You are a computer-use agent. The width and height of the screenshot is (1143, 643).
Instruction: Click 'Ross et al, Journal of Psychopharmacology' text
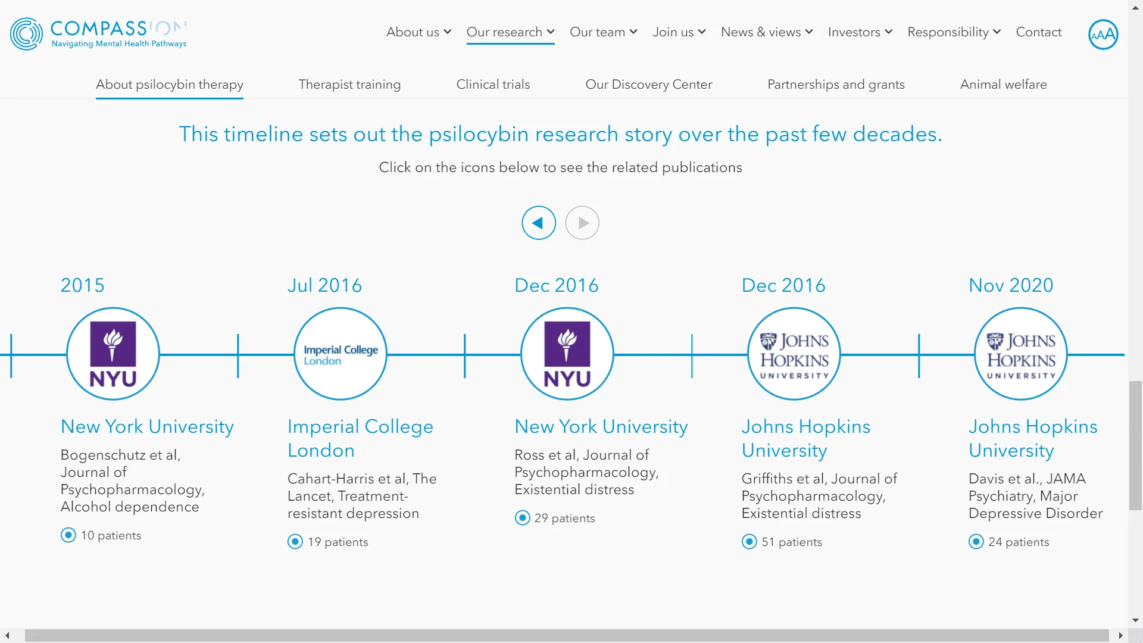point(586,472)
